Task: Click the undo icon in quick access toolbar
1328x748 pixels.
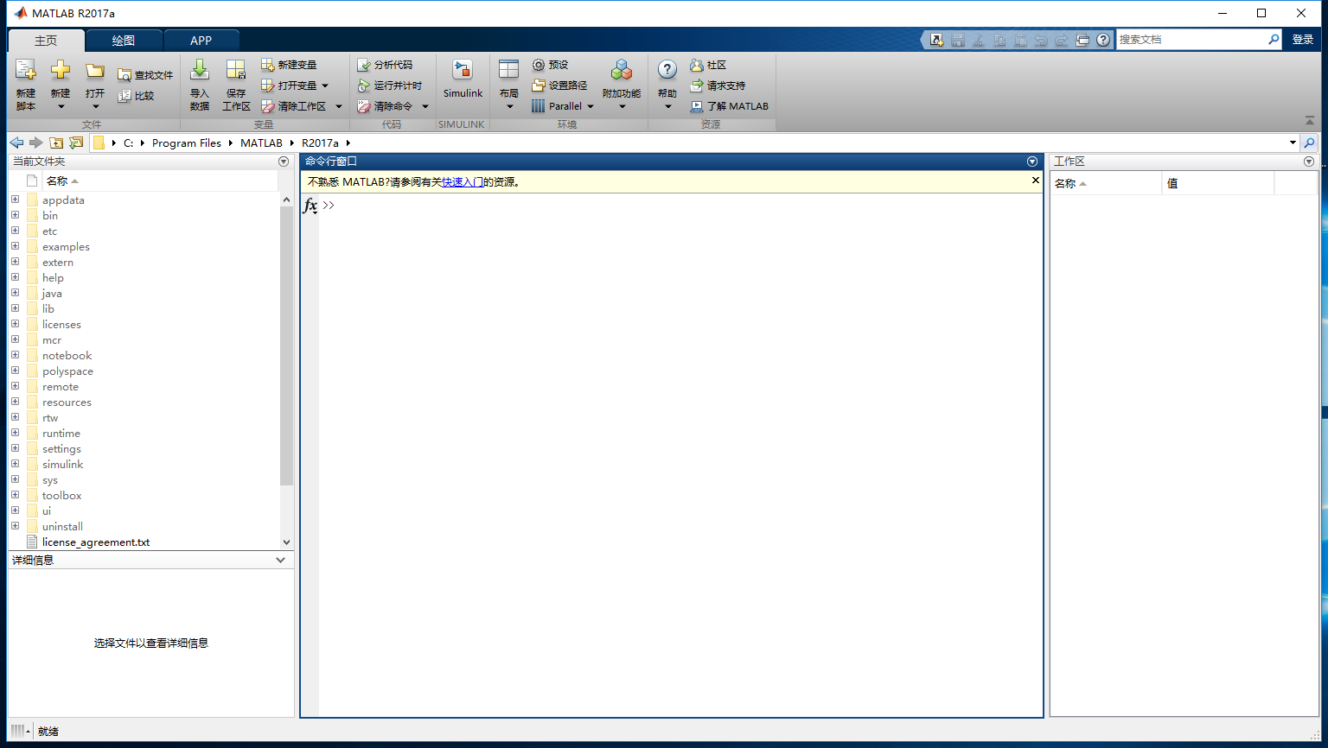Action: point(1041,40)
